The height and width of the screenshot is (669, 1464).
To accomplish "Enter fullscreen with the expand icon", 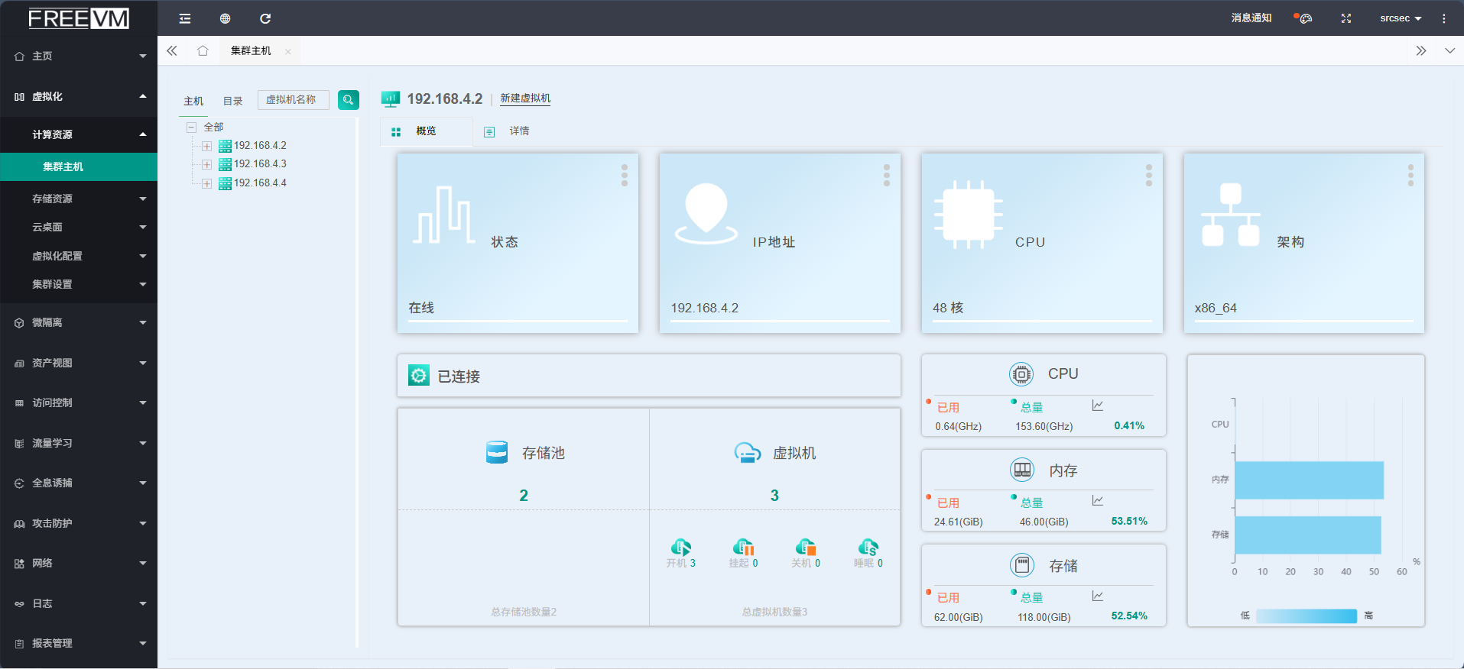I will coord(1346,18).
